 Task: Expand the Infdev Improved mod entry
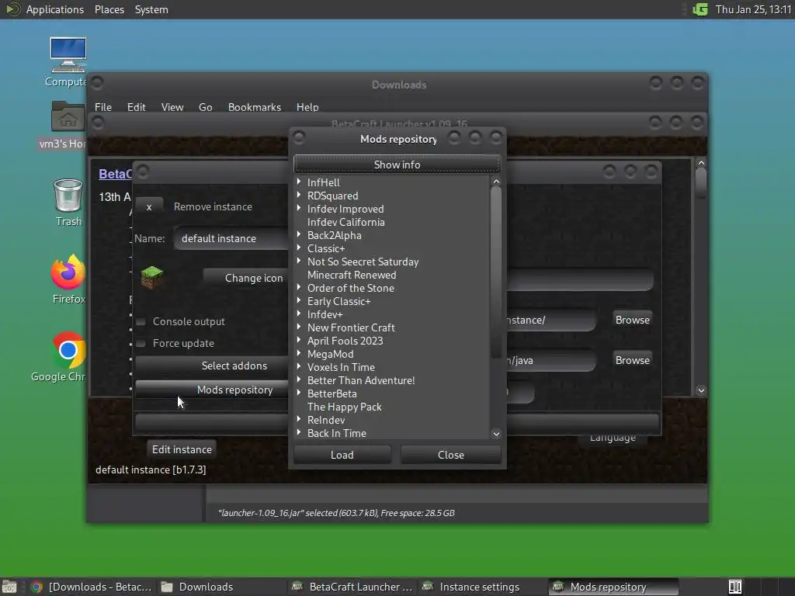299,208
